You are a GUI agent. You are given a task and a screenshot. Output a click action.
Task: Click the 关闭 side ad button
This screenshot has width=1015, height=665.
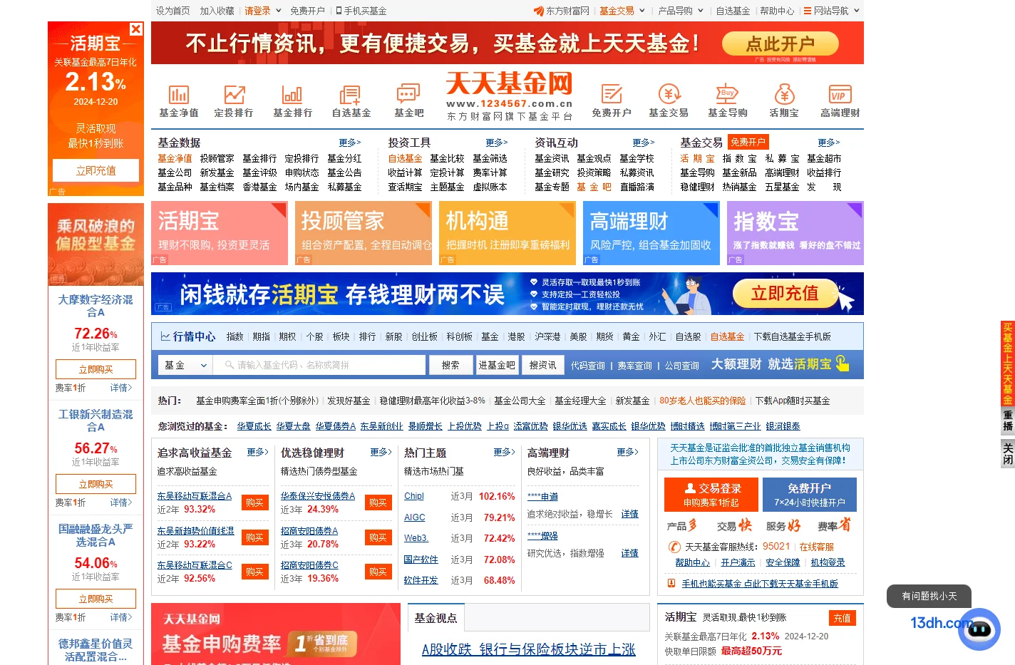1007,453
